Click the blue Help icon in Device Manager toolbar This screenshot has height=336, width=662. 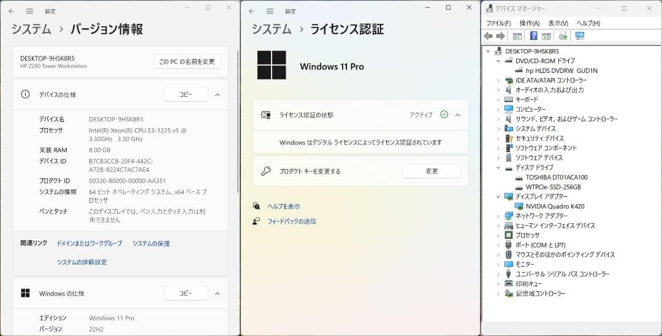tap(534, 36)
